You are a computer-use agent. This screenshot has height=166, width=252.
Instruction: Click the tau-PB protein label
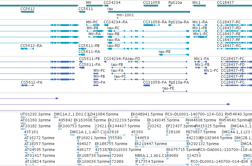(x=117, y=65)
